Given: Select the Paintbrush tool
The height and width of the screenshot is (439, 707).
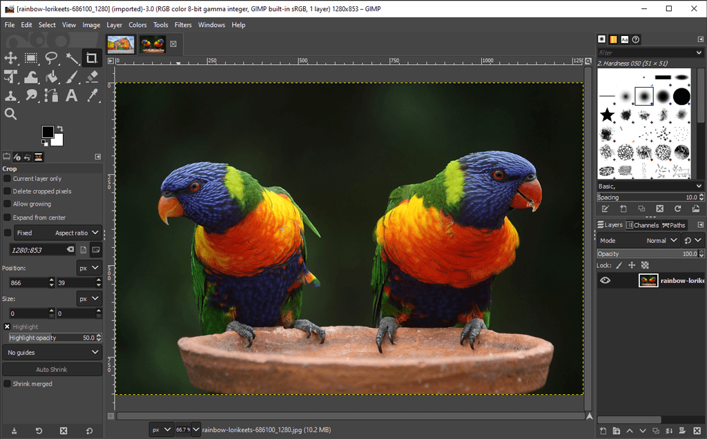Looking at the screenshot, I should (x=72, y=77).
